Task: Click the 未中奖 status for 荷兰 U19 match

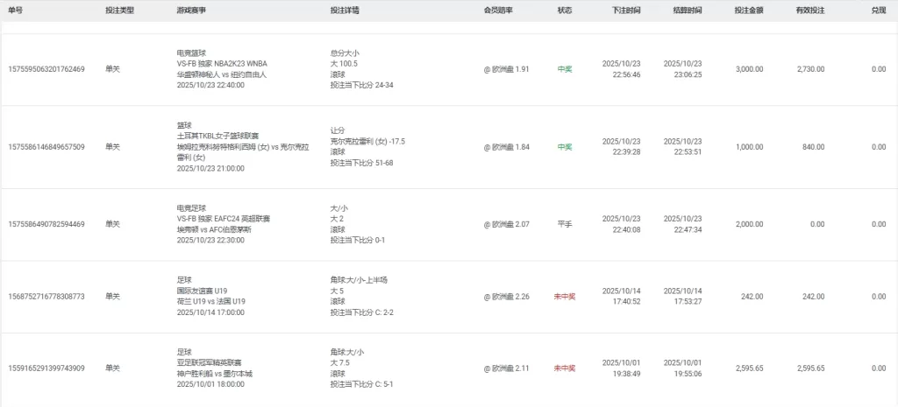Action: pos(565,297)
